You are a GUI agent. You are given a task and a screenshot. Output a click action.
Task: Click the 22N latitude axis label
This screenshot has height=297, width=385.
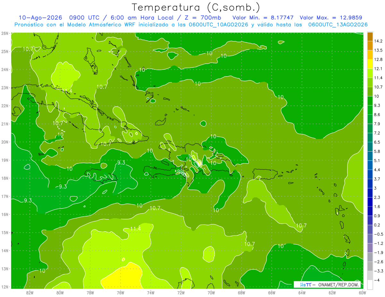point(4,106)
